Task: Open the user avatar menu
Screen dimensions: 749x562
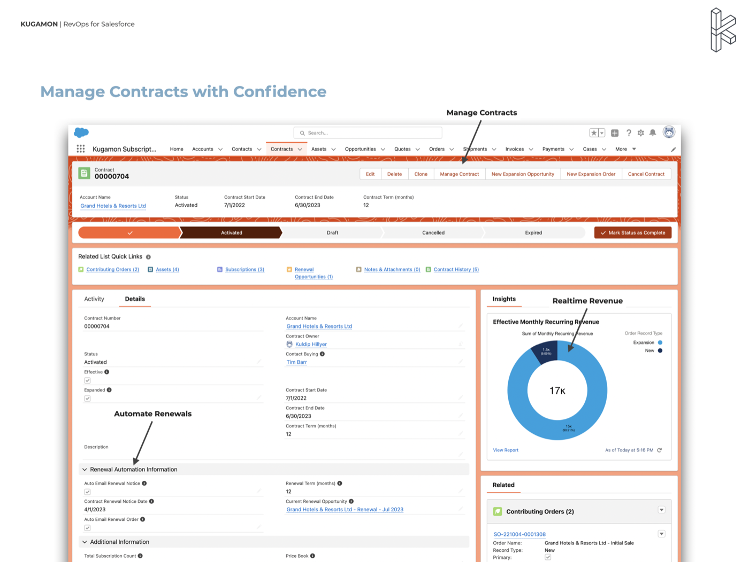Action: 669,132
